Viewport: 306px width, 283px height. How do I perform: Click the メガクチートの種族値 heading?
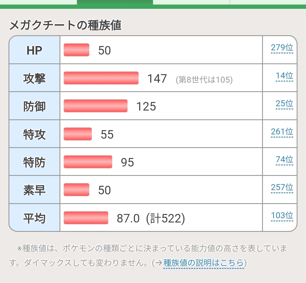(65, 26)
